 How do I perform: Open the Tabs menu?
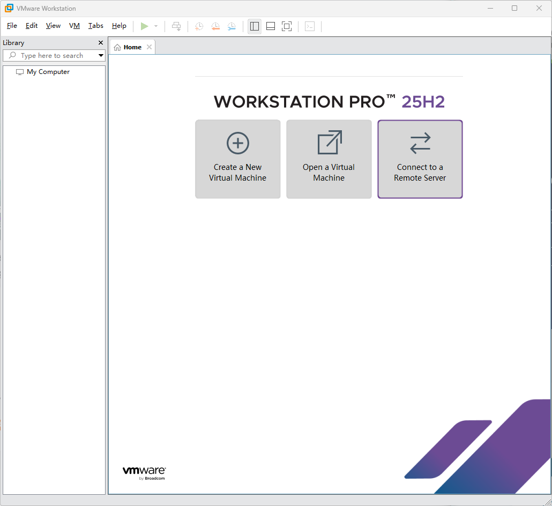[x=95, y=25]
